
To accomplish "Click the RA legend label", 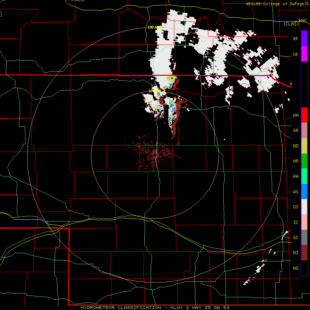I will coord(296,176).
